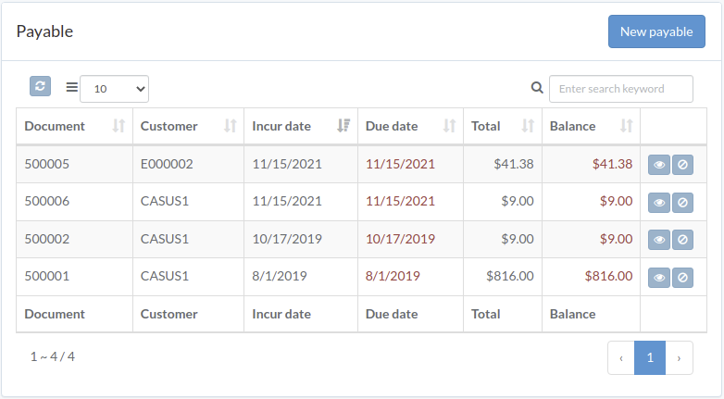View payable document 500006 with eye icon
This screenshot has height=399, width=724.
pyautogui.click(x=659, y=203)
